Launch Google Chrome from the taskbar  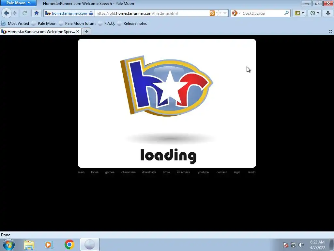pos(69,244)
